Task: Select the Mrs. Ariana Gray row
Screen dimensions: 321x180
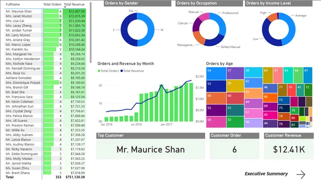Action: click(x=45, y=40)
